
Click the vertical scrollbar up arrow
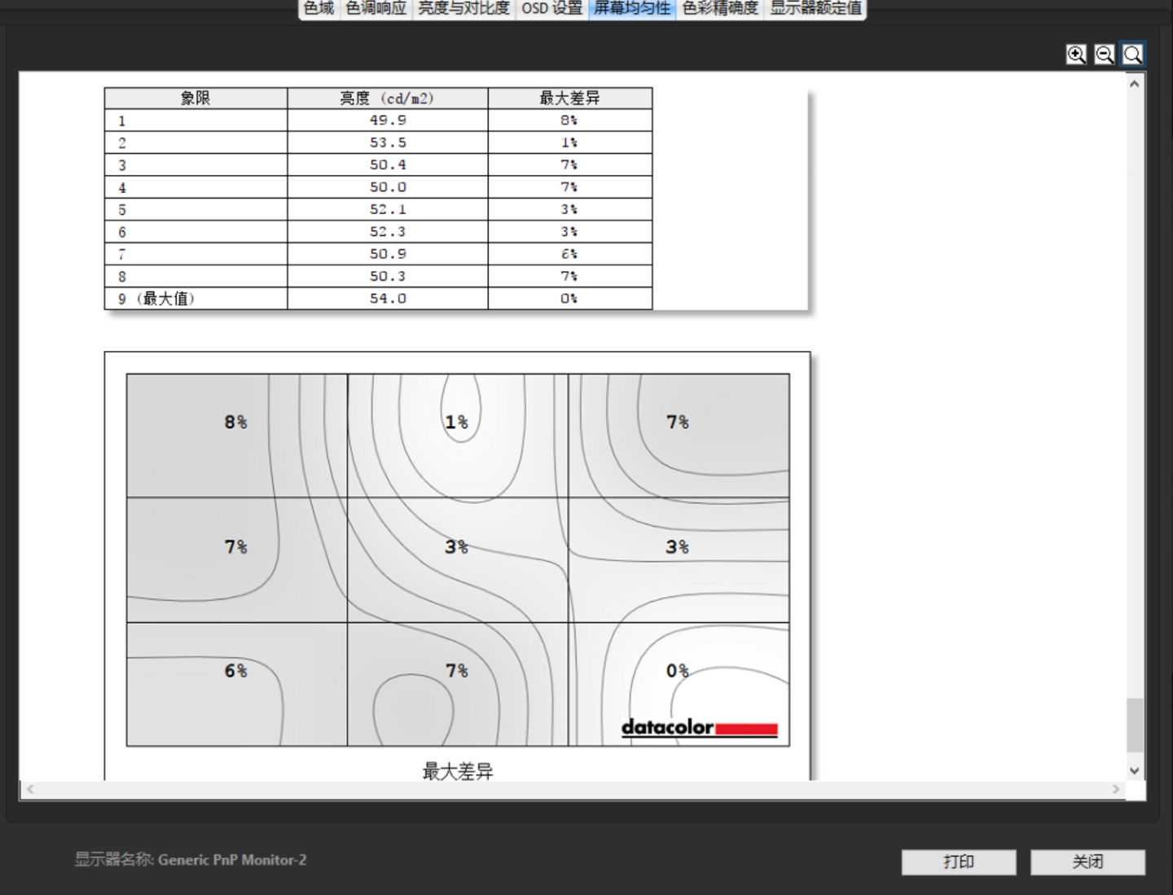(1134, 84)
